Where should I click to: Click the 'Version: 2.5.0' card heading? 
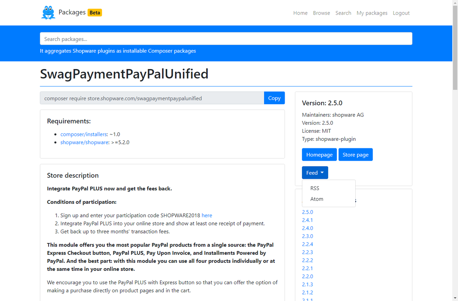coord(322,103)
